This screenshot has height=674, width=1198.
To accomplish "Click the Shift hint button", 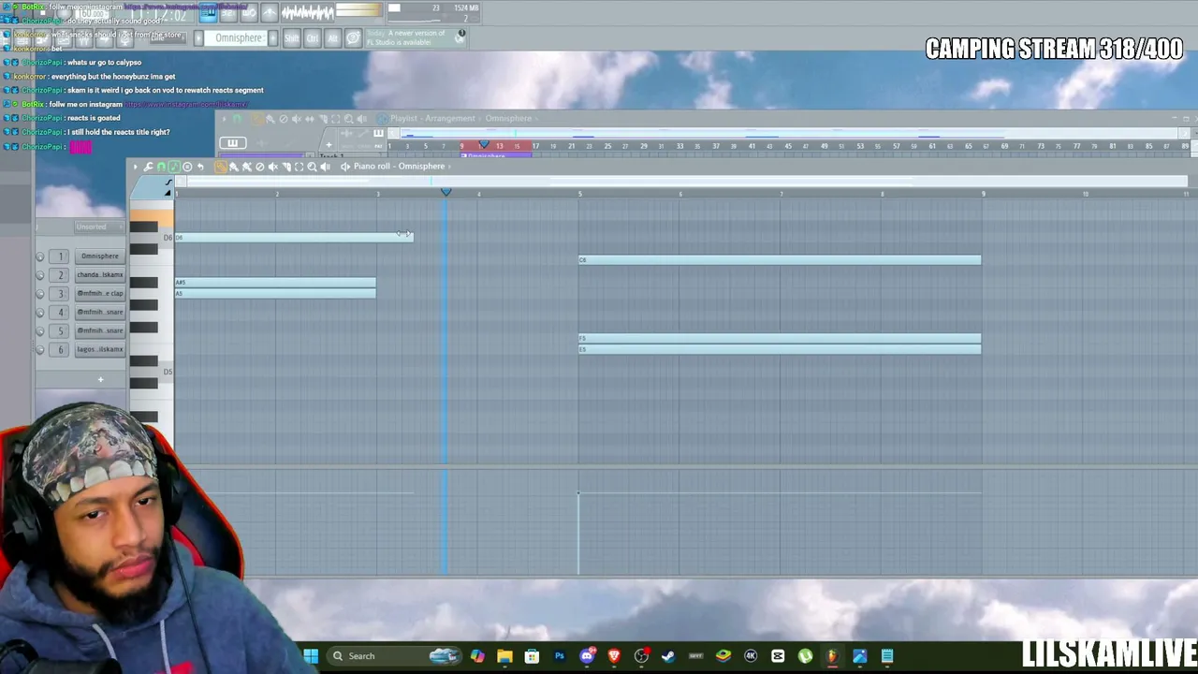I will [291, 38].
